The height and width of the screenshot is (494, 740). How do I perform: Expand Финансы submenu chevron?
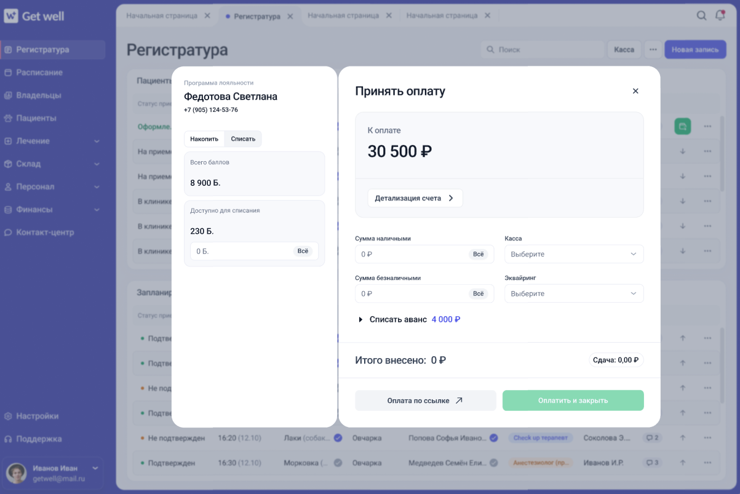click(97, 210)
